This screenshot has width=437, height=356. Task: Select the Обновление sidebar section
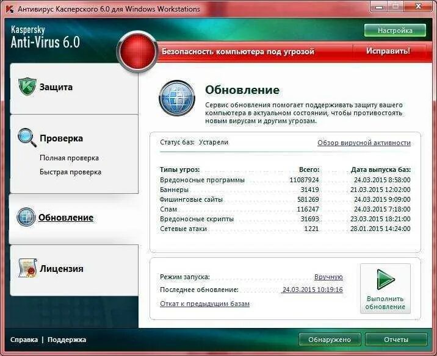[66, 218]
